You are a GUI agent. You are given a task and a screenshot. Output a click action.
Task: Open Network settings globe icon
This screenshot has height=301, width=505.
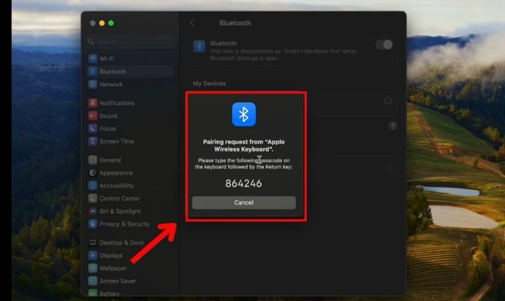click(x=93, y=84)
